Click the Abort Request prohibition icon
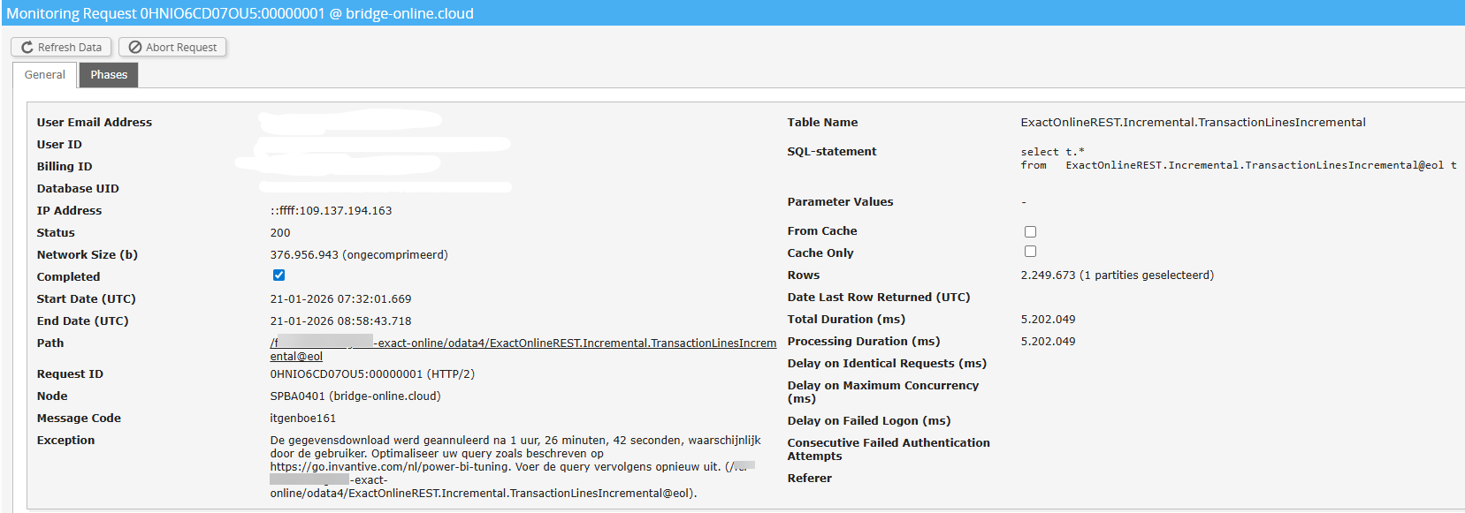This screenshot has height=513, width=1465. (135, 48)
